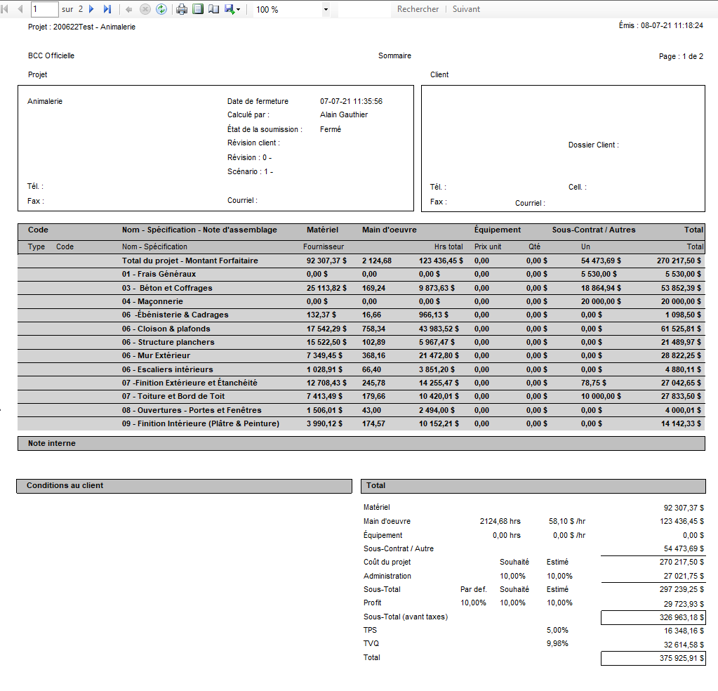Jump to the last page
Viewport: 718px width, 691px height.
pos(107,9)
